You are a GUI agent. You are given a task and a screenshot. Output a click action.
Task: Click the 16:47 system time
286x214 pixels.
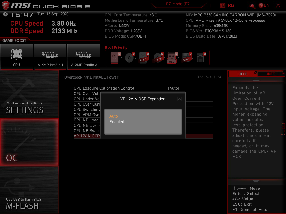click(22, 15)
